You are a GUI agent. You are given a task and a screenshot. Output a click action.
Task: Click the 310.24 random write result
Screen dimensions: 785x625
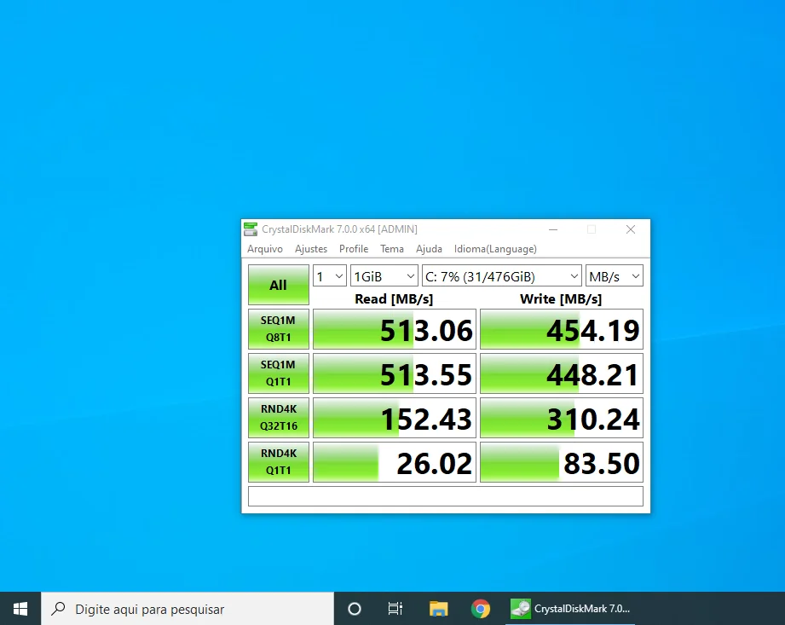[562, 418]
